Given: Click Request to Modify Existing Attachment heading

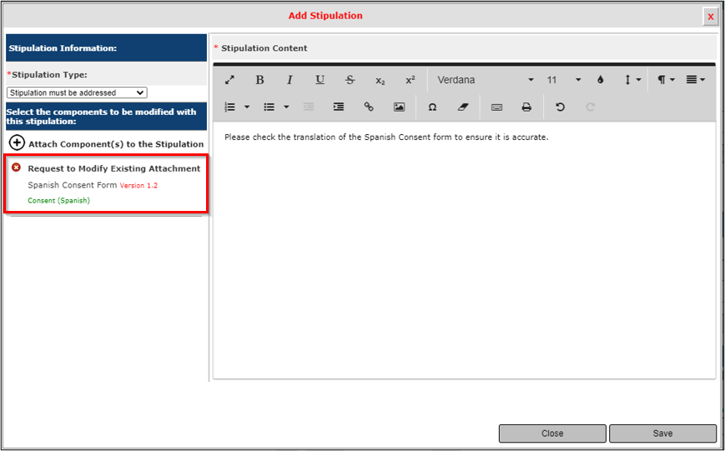Looking at the screenshot, I should coord(114,168).
